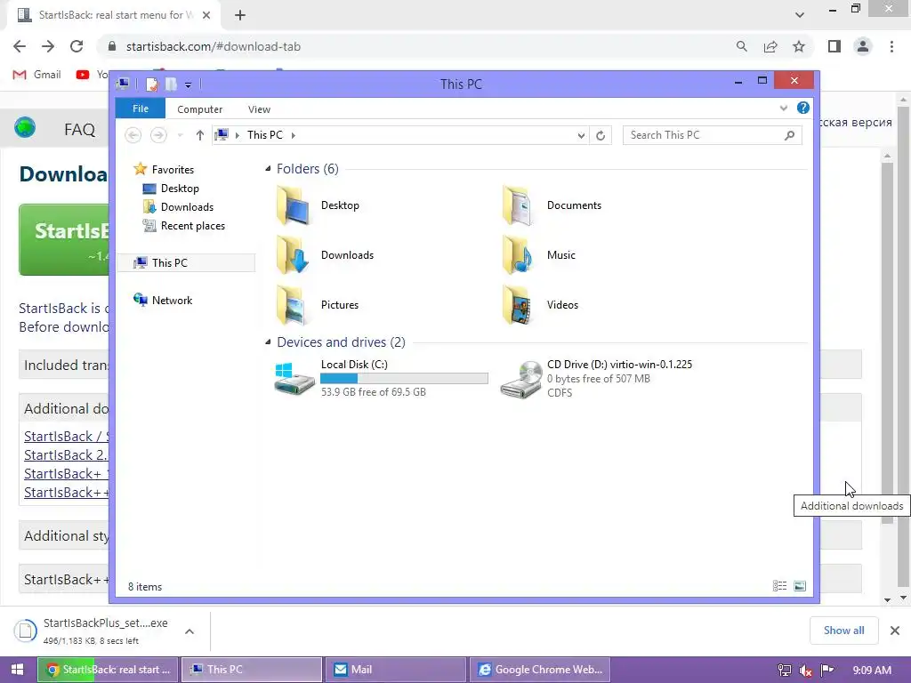This screenshot has height=683, width=911.
Task: Open the Downloads folder with blue arrow
Action: pyautogui.click(x=294, y=255)
